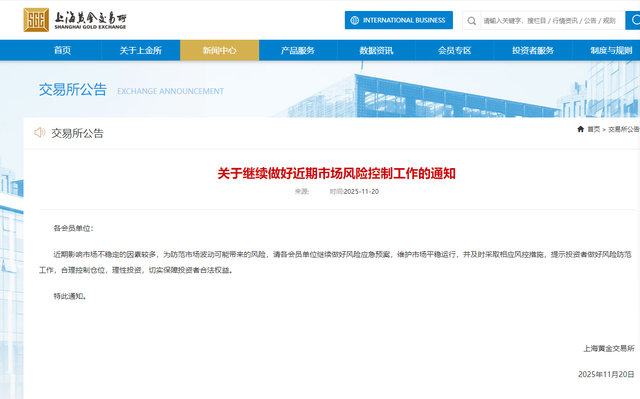Image resolution: width=640 pixels, height=399 pixels.
Task: Select the 新闻中心 navigation tab
Action: [219, 51]
